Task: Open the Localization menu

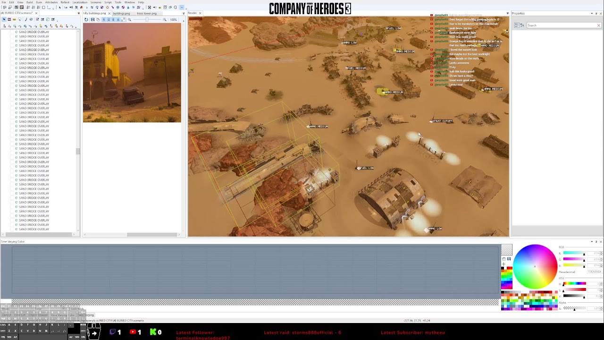Action: [x=80, y=2]
